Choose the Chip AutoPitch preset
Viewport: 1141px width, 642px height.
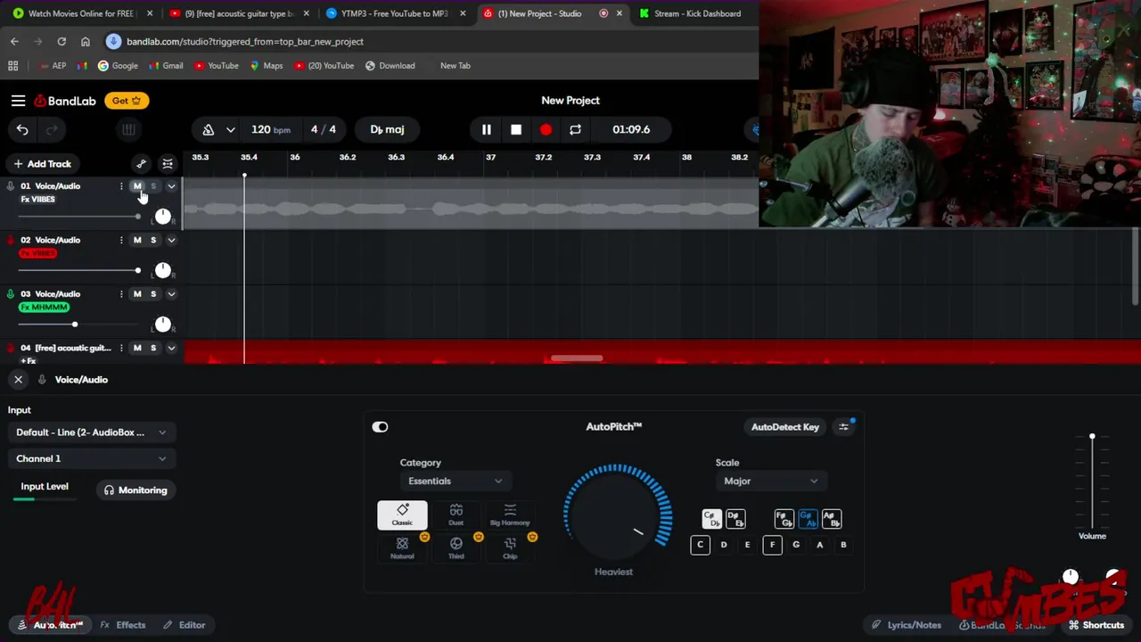[x=510, y=547]
